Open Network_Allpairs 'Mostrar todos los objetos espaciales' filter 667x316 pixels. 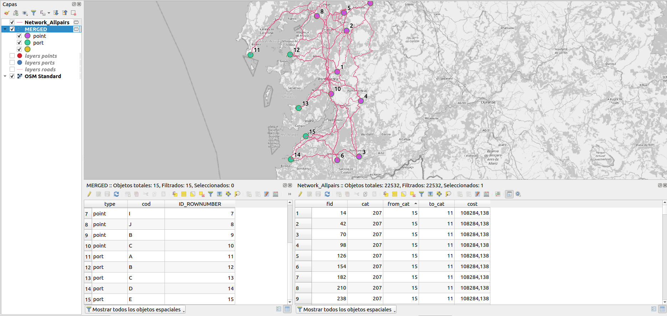click(x=346, y=310)
